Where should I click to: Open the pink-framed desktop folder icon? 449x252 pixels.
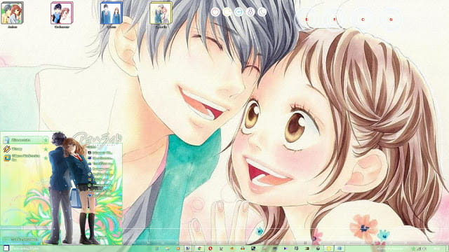(62, 13)
